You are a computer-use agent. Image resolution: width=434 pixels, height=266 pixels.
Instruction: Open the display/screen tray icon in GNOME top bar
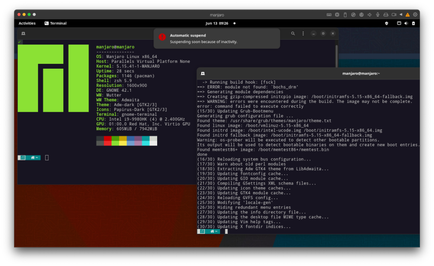click(x=399, y=23)
